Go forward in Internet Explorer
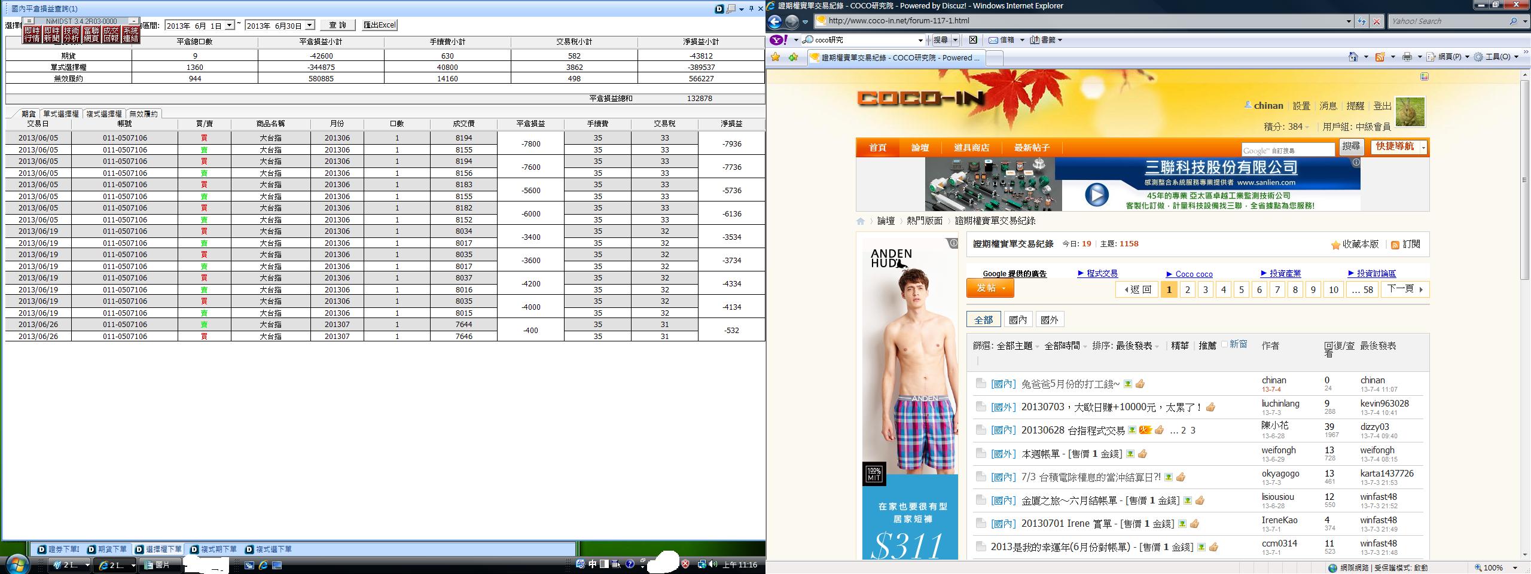The width and height of the screenshot is (1531, 574). [792, 22]
